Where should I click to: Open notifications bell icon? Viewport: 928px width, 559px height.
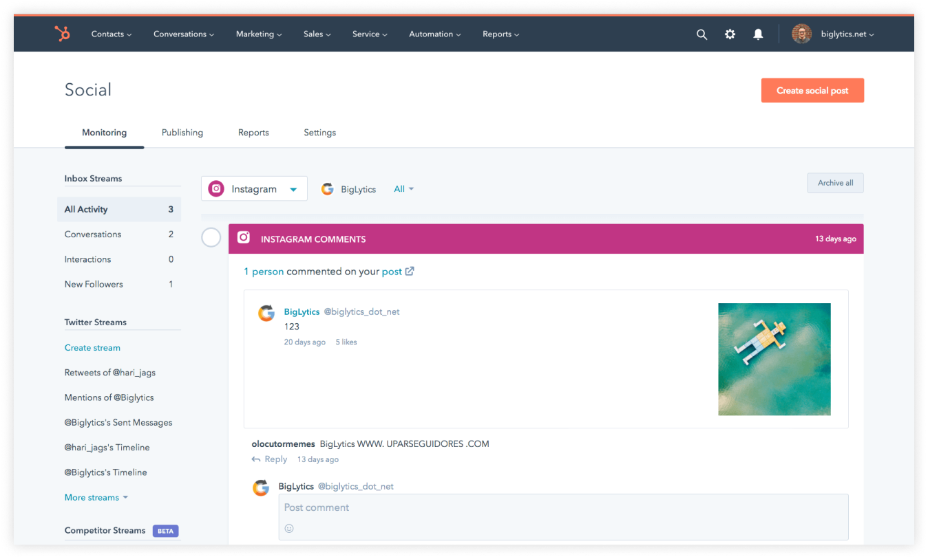point(758,34)
